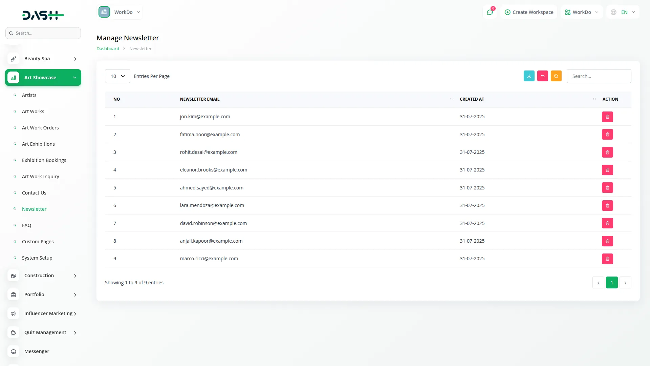Delete the marco.ricci@example.com subscriber row

click(607, 259)
